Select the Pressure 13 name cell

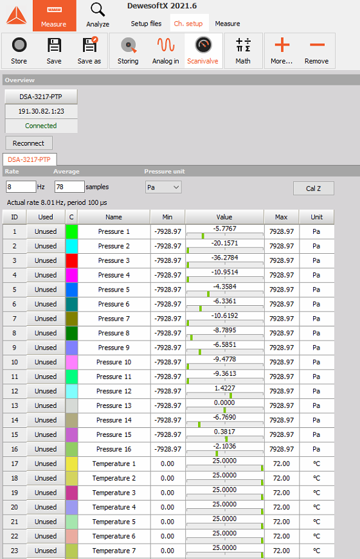[x=114, y=405]
